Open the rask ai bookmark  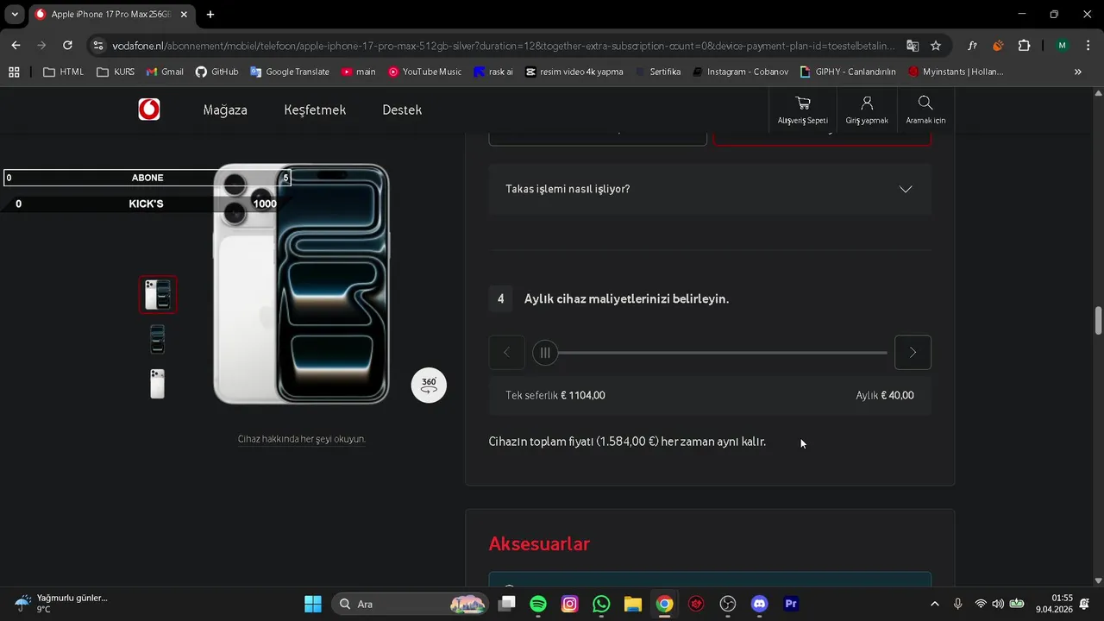coord(493,72)
